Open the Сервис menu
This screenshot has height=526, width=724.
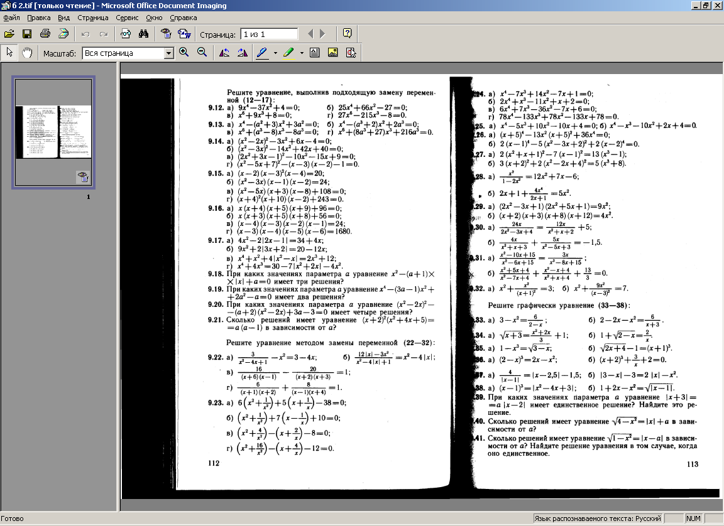pyautogui.click(x=127, y=18)
